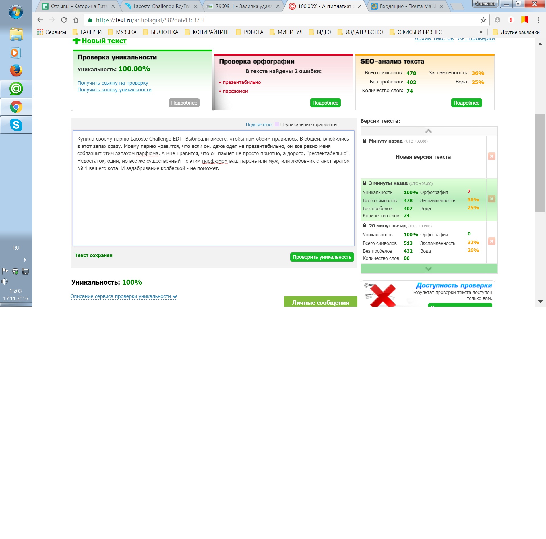The width and height of the screenshot is (546, 539).
Task: Click 'Проверить уникальность' button
Action: click(x=322, y=257)
